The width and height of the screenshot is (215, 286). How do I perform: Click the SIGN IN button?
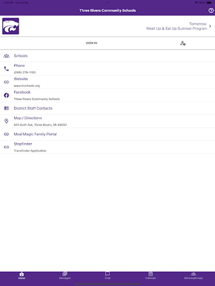pyautogui.click(x=92, y=43)
